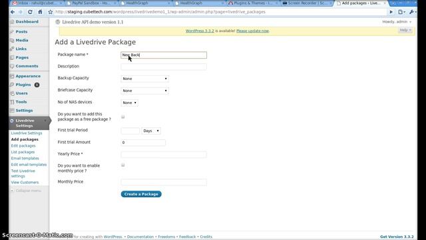Open Test Livedrive settings submenu item
The image size is (426, 240).
(x=23, y=173)
